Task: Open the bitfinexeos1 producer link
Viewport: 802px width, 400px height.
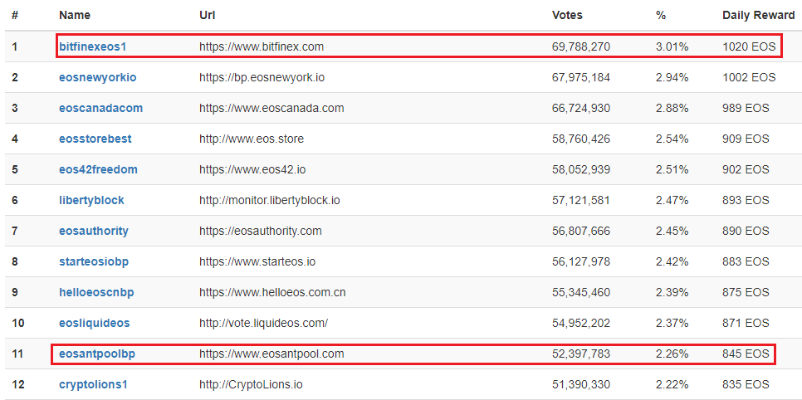Action: click(x=92, y=46)
